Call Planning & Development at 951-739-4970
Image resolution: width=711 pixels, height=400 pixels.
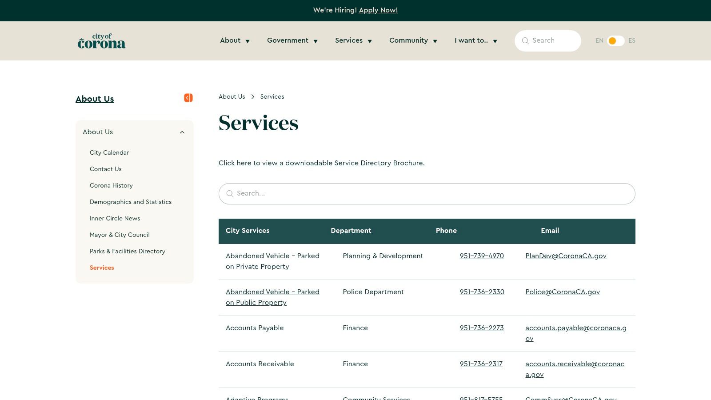[482, 256]
